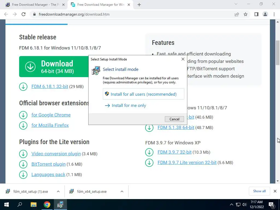This screenshot has height=210, width=280.
Task: Click the download icon beside BitTorrent plugin
Action: click(x=23, y=164)
